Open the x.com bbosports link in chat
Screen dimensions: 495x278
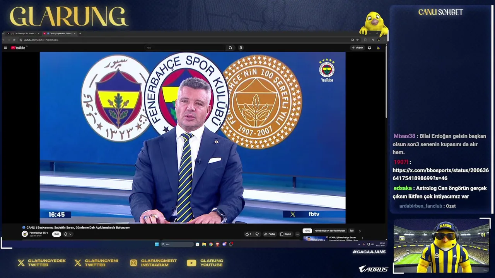pyautogui.click(x=440, y=174)
